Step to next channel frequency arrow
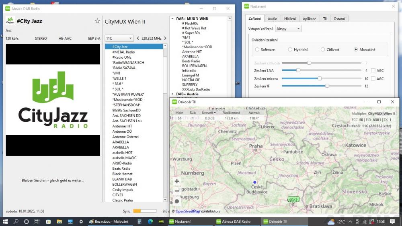Image resolution: width=402 pixels, height=226 pixels. tap(165, 38)
